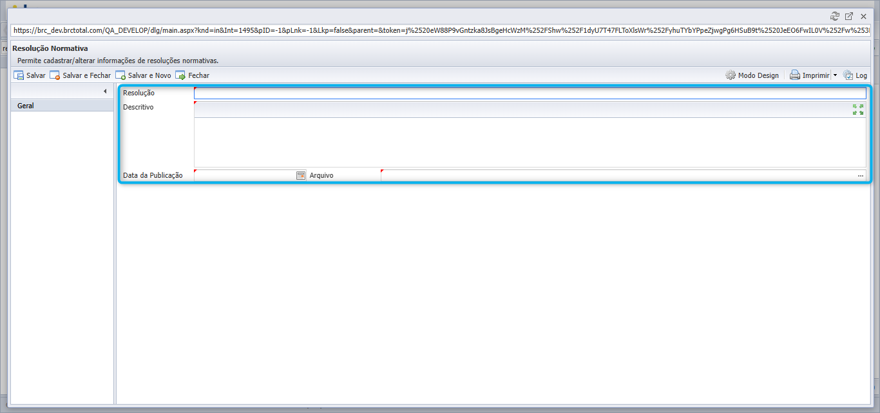
Task: Click the 'Descritivo' field label
Action: tap(139, 108)
